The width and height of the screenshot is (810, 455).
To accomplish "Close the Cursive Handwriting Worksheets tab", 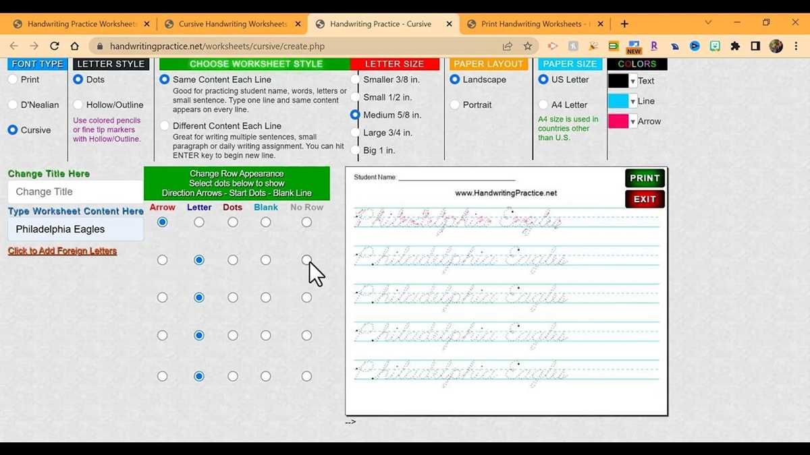I will 298,24.
